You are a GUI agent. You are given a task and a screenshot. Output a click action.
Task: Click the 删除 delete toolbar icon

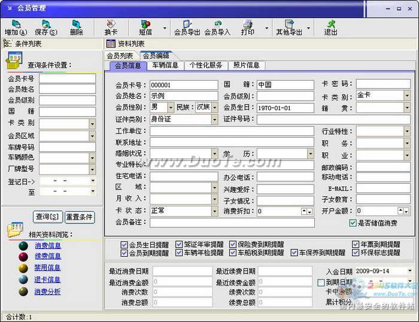coord(77,28)
